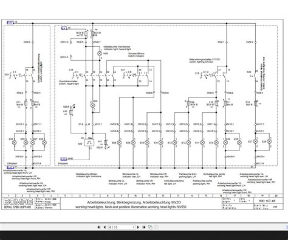
Task: Go to the first page
Action: tap(99, 227)
